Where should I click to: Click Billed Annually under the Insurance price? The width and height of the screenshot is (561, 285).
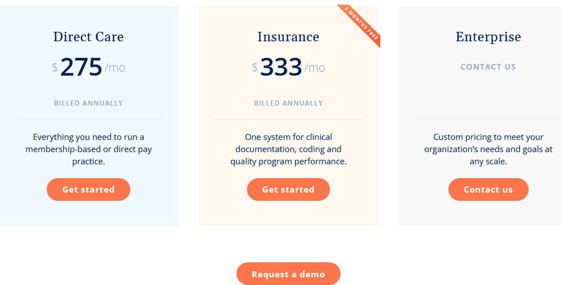point(288,103)
